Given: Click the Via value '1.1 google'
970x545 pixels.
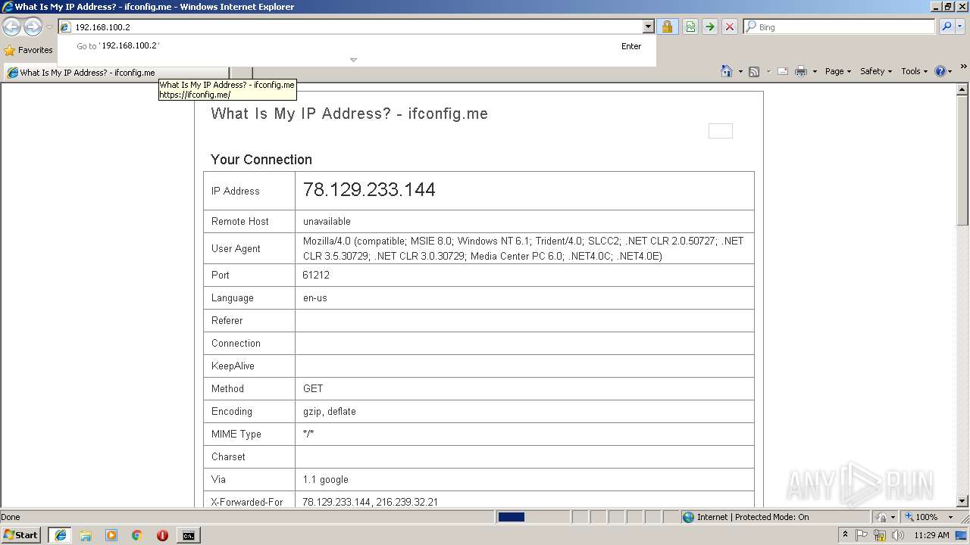Looking at the screenshot, I should (326, 479).
